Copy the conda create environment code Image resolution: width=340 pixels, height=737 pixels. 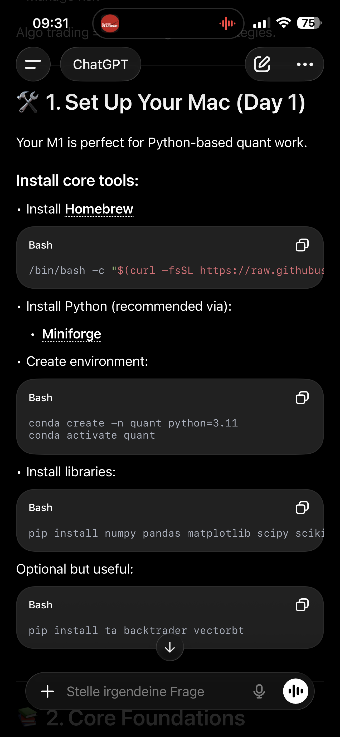tap(302, 398)
